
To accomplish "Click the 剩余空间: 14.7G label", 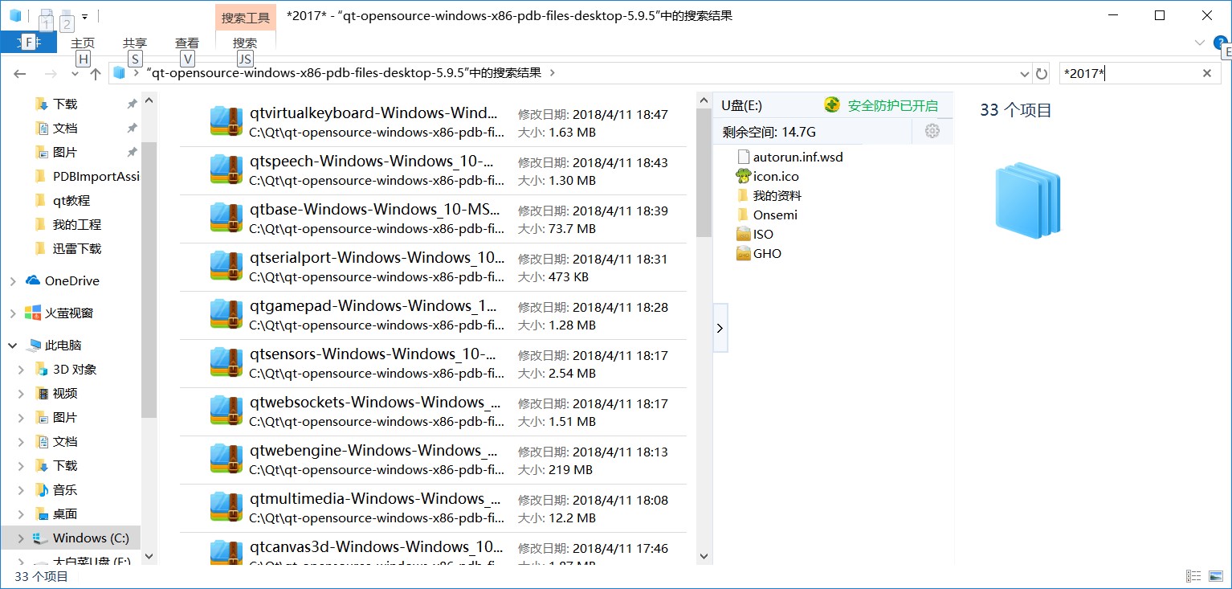I will point(769,132).
